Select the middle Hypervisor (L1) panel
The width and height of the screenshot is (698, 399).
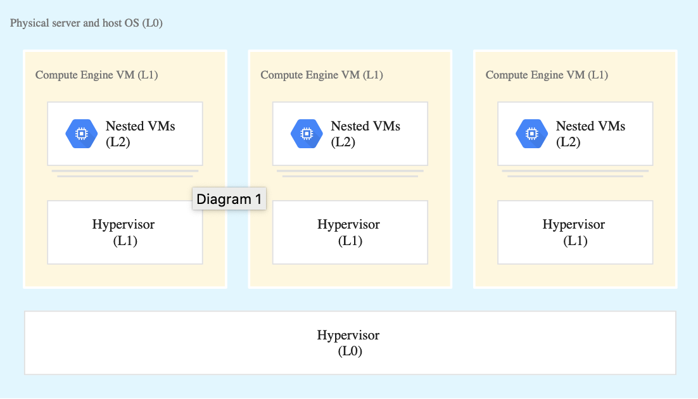(x=350, y=232)
